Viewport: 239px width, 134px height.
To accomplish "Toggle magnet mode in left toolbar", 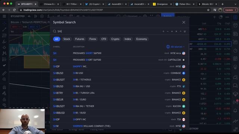I will tap(4, 87).
